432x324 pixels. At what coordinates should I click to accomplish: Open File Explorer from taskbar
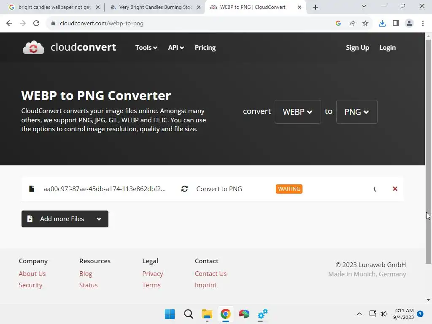point(207,314)
